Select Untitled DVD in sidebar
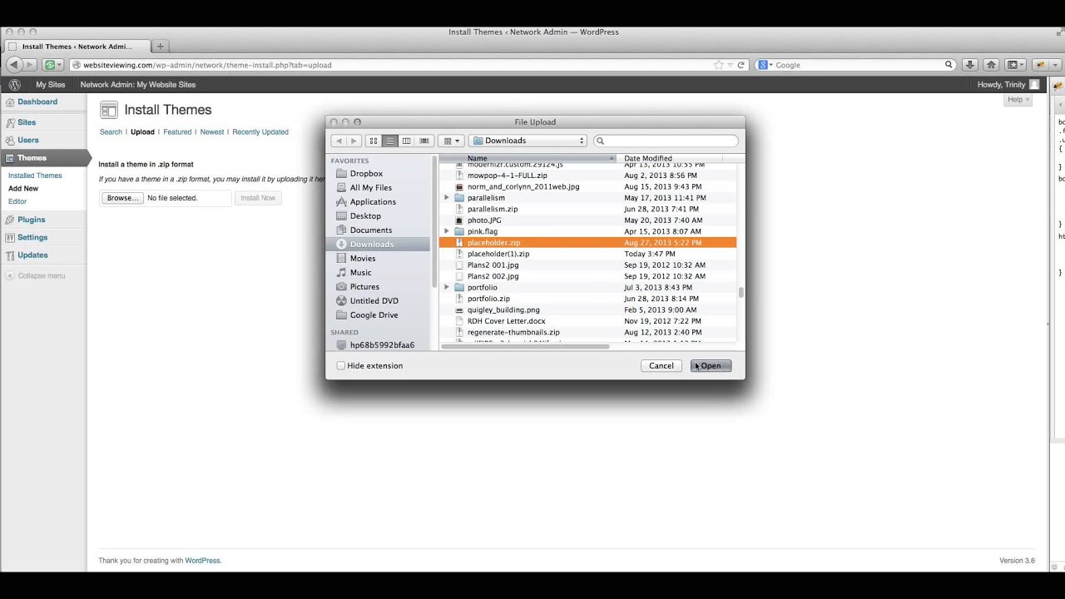 (x=374, y=300)
